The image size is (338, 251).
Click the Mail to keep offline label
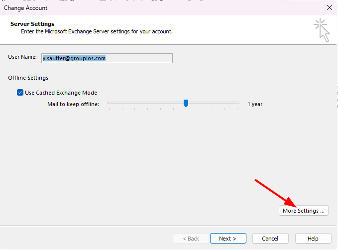tap(73, 104)
